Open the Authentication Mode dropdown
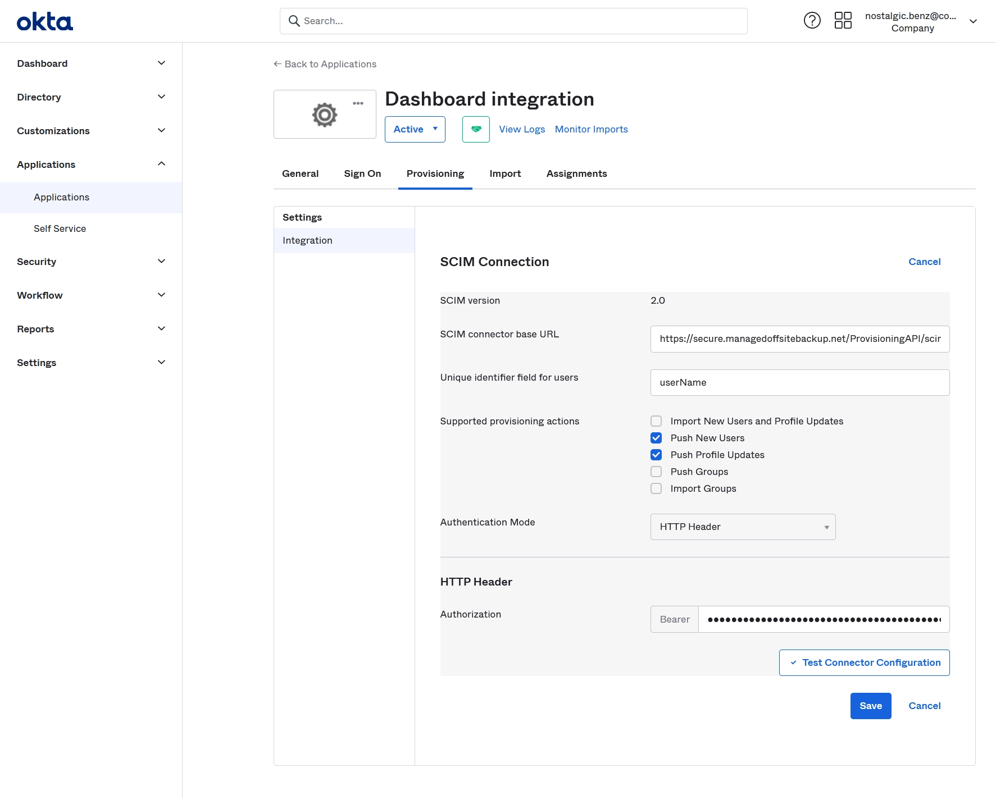This screenshot has width=996, height=800. pyautogui.click(x=743, y=527)
